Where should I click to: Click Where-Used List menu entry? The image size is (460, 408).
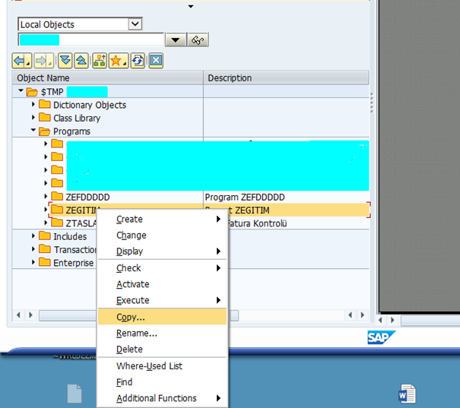click(149, 366)
